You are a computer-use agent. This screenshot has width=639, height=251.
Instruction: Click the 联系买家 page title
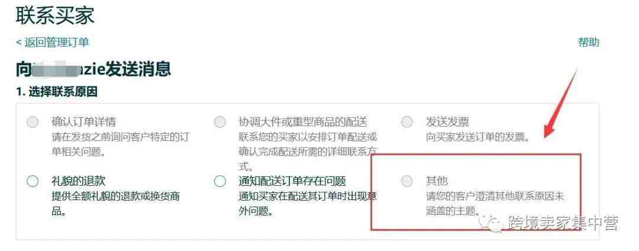point(55,15)
